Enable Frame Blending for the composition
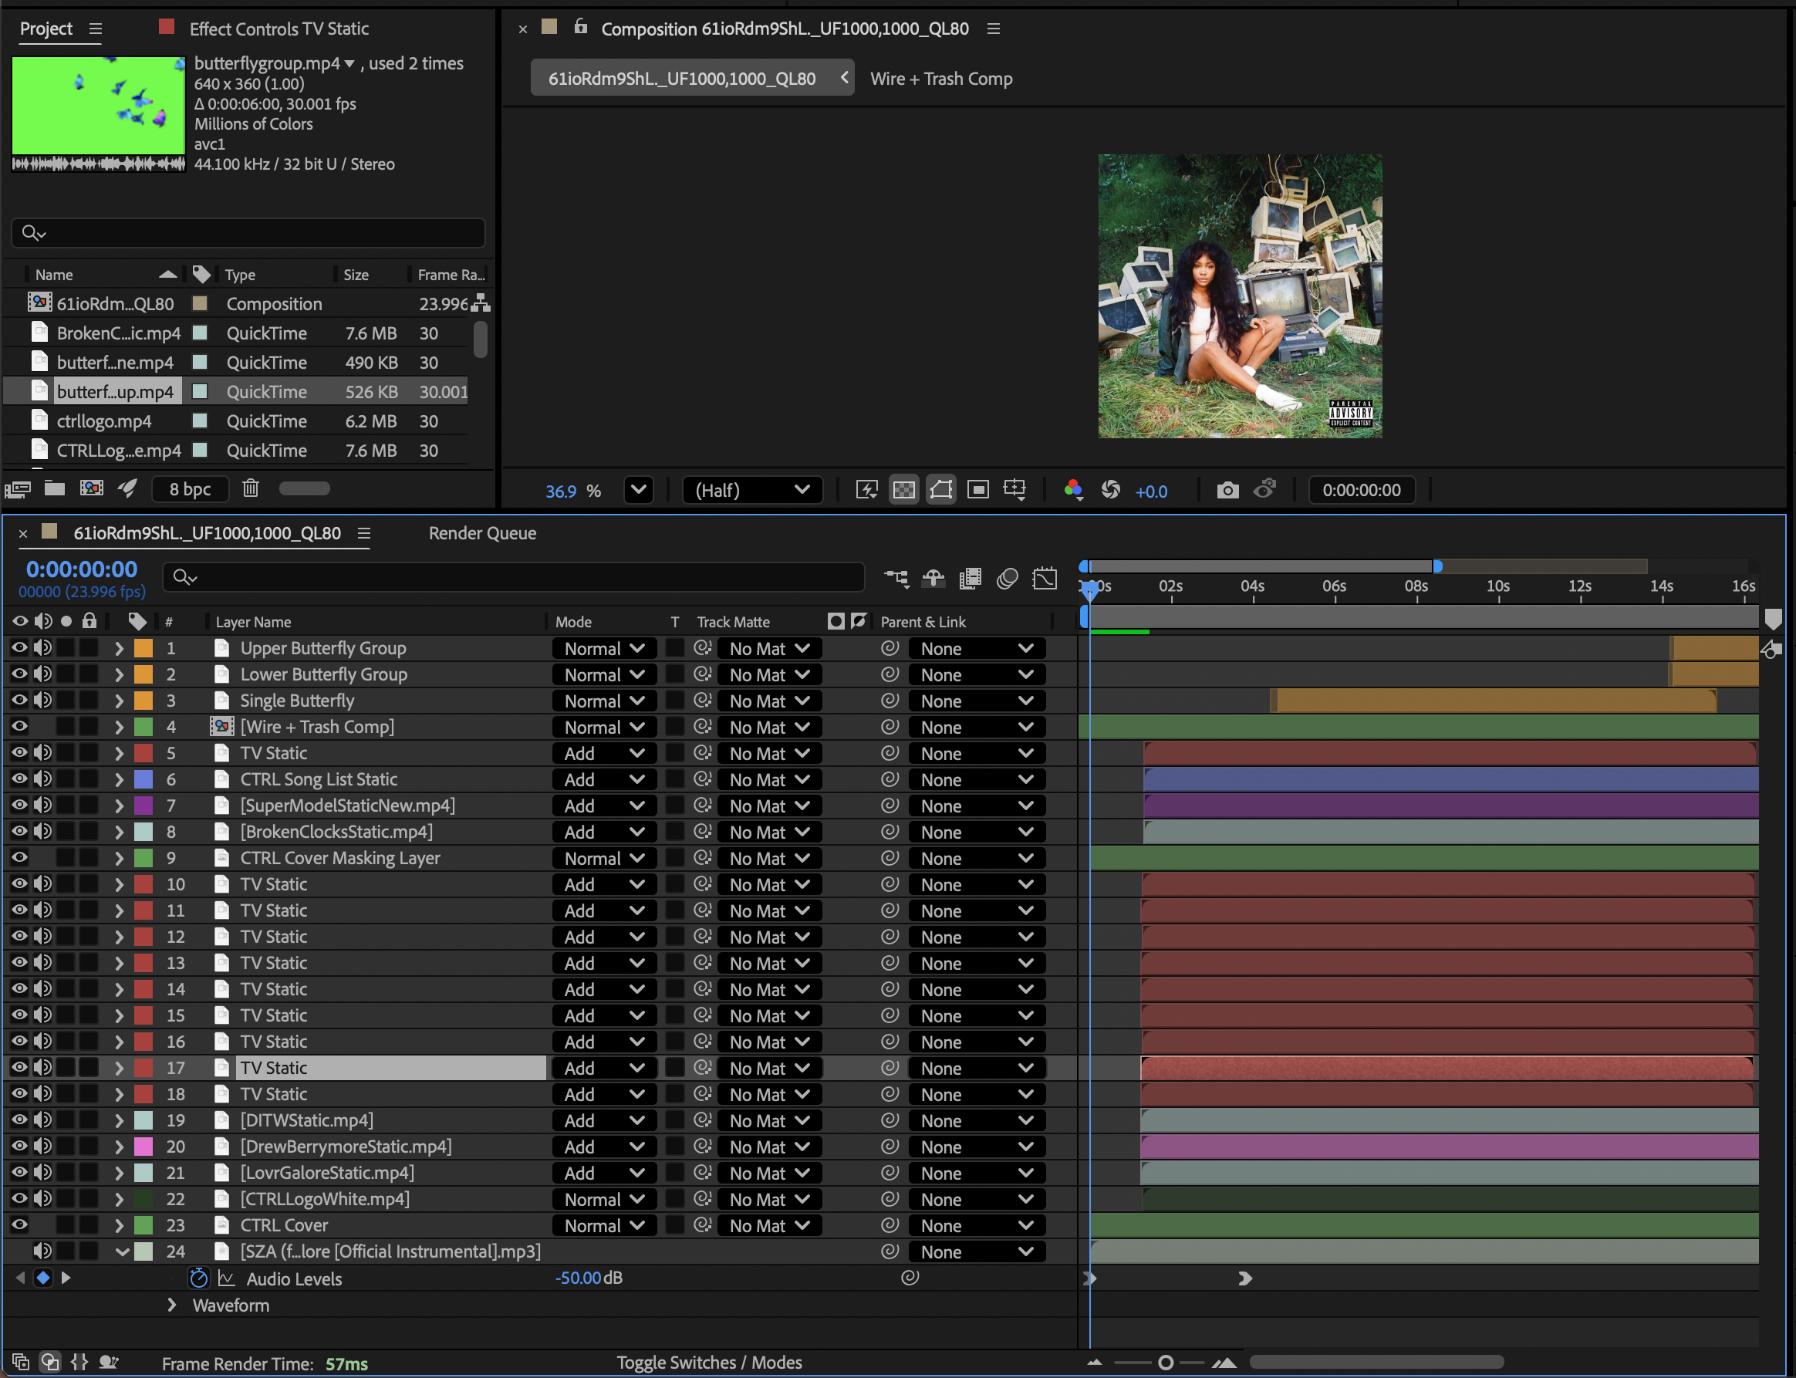Image resolution: width=1796 pixels, height=1378 pixels. click(971, 578)
